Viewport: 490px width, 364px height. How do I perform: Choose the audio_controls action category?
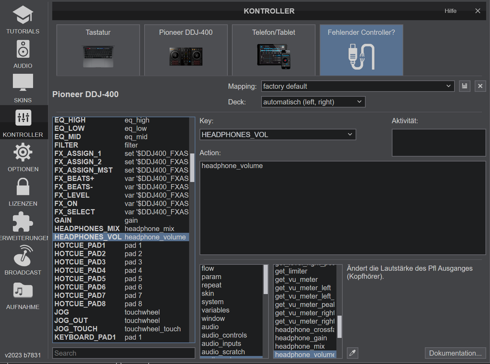tap(232, 335)
